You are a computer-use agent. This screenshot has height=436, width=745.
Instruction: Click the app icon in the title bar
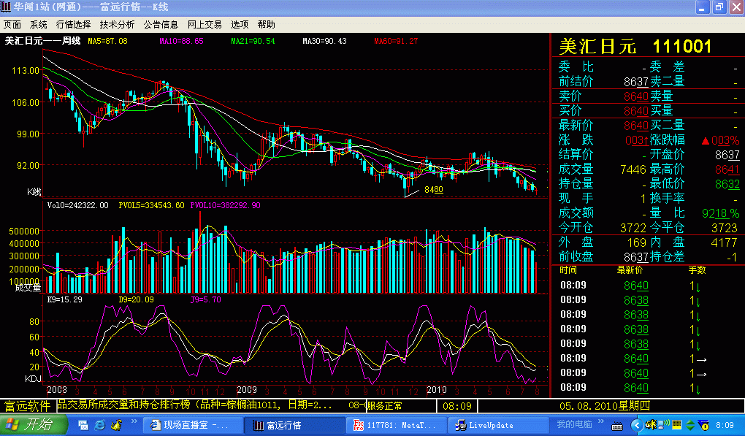coord(6,7)
